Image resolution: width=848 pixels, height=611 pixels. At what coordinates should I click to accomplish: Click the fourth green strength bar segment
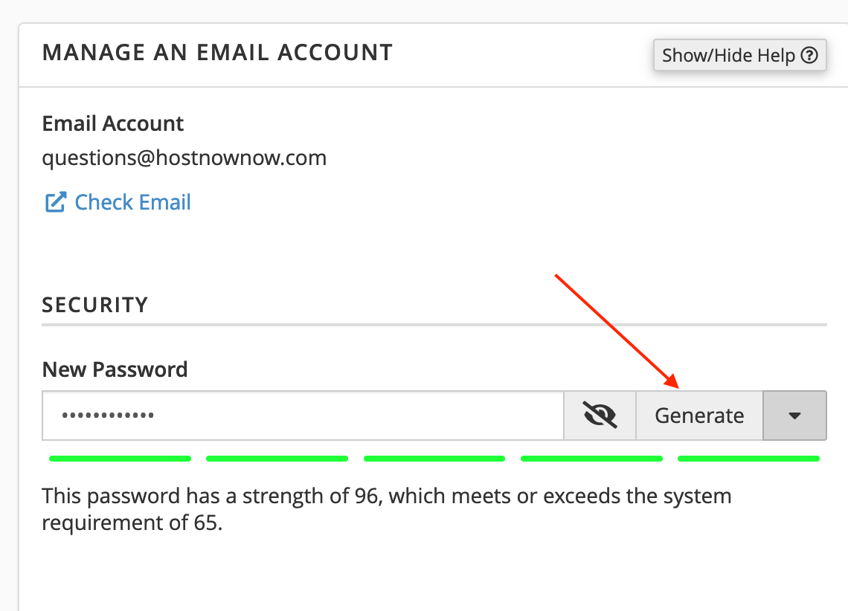click(591, 459)
